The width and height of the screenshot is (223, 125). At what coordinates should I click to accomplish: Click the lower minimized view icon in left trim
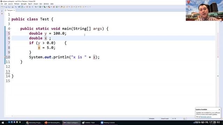point(2,14)
